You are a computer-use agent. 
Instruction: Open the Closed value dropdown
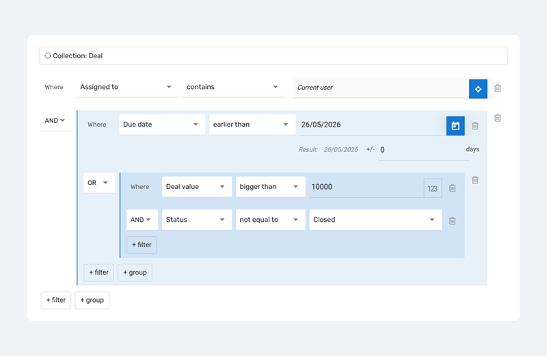pyautogui.click(x=375, y=220)
